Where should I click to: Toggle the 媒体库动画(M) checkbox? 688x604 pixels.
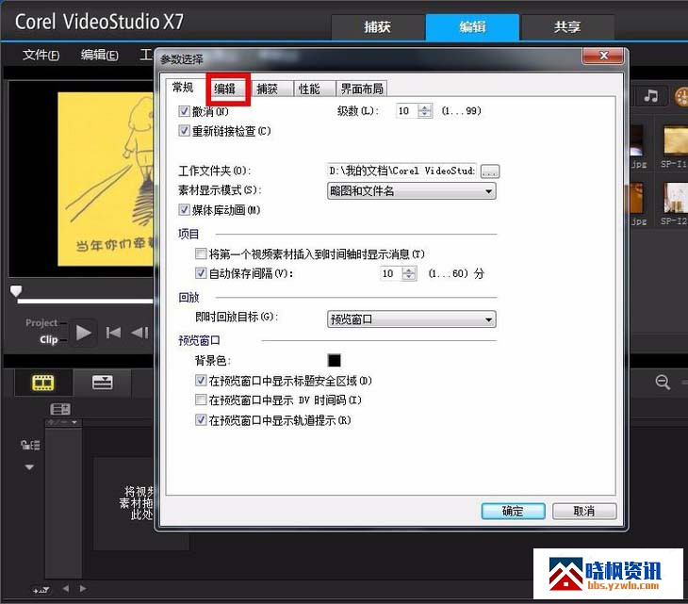click(x=184, y=210)
